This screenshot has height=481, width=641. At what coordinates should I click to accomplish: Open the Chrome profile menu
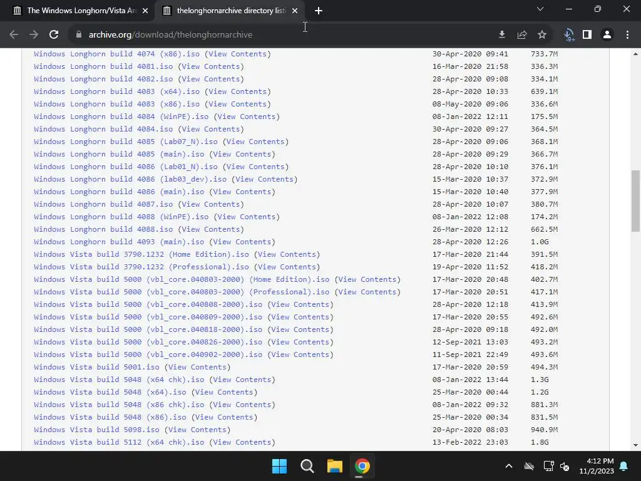click(607, 35)
